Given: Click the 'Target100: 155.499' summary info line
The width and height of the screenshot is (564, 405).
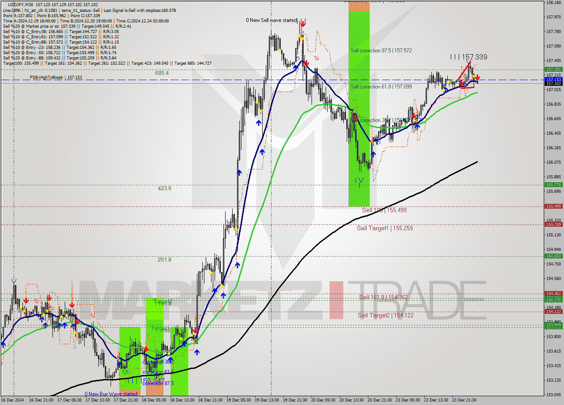Looking at the screenshot, I should coord(107,63).
